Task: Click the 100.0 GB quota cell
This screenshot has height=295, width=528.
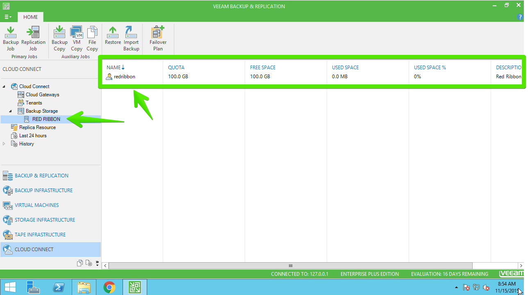Action: (x=178, y=77)
